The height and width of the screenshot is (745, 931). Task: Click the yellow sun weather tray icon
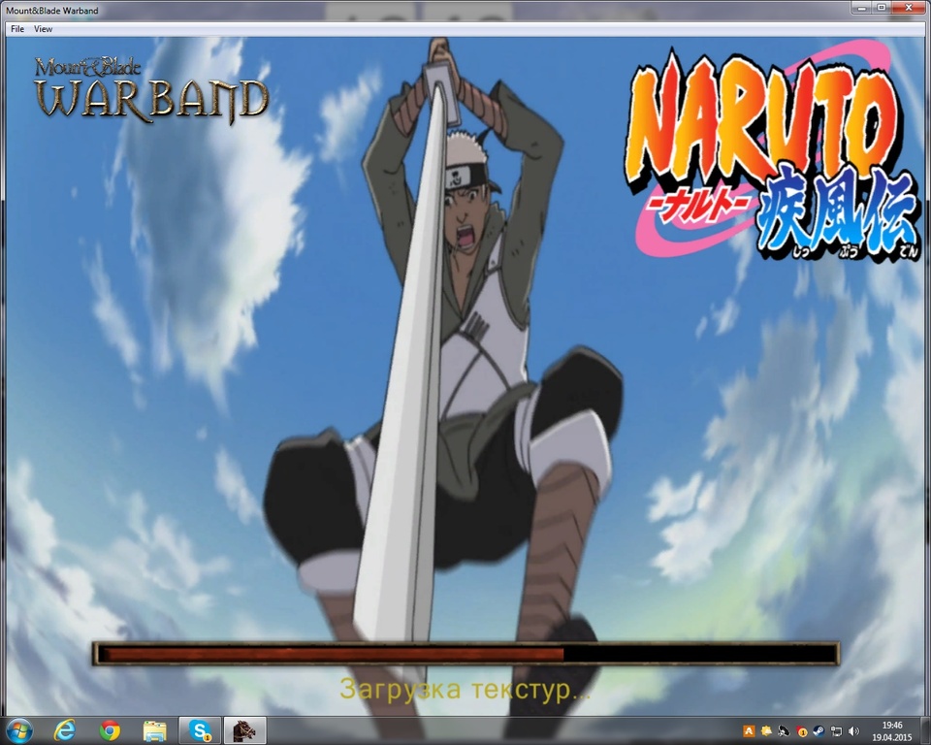pyautogui.click(x=766, y=731)
